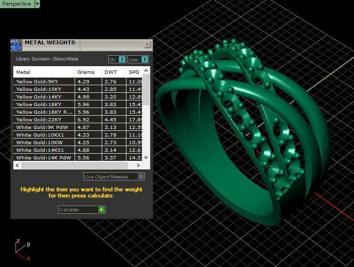Toggle the User library switch
The image size is (354, 267).
[x=138, y=59]
